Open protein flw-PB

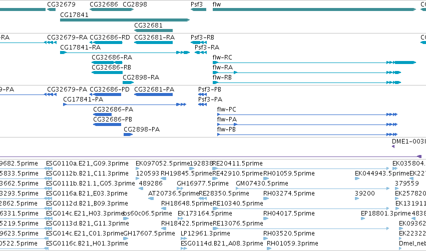coord(226,129)
